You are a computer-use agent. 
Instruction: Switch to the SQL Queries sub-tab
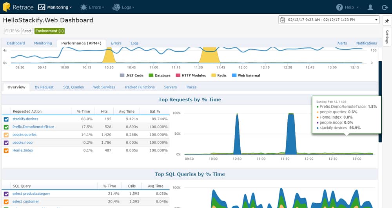[73, 87]
